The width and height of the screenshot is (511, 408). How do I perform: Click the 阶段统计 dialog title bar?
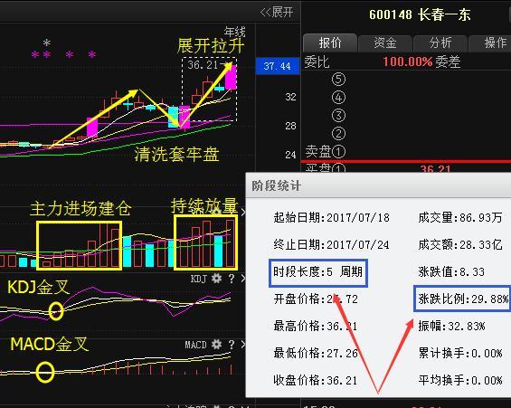(x=379, y=185)
